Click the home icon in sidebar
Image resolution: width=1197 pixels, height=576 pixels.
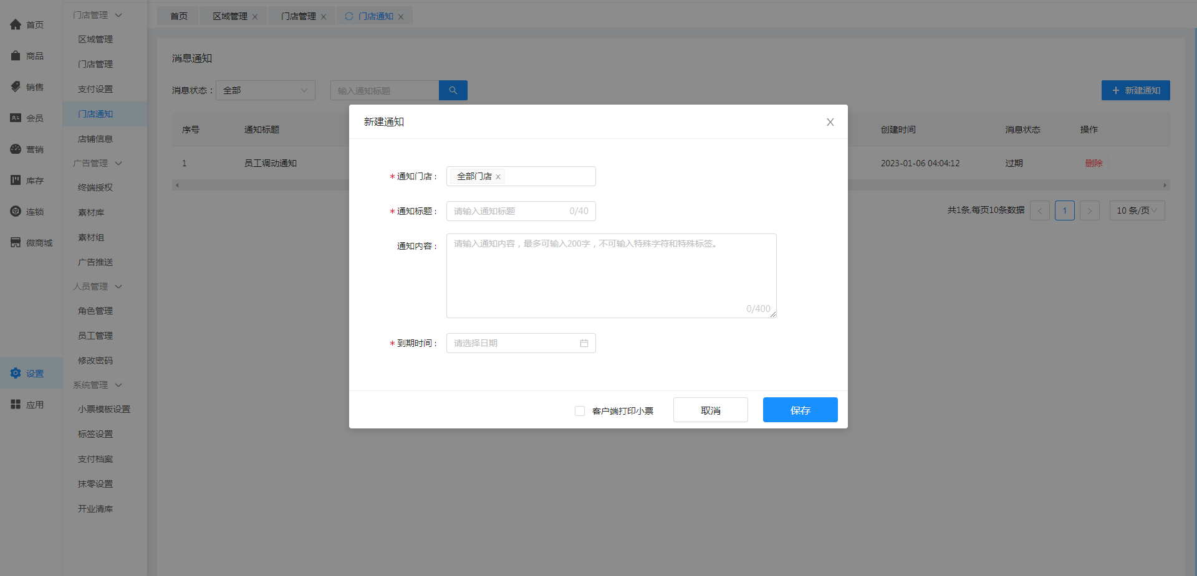coord(16,25)
